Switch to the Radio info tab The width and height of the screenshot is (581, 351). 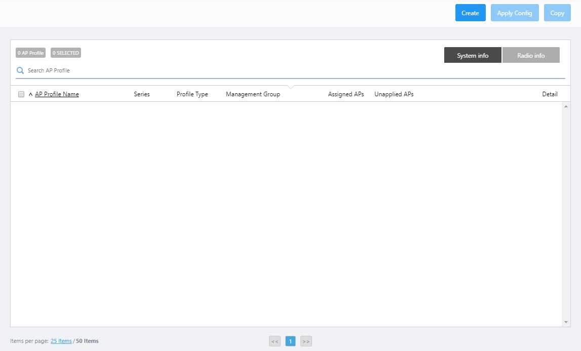[x=531, y=55]
